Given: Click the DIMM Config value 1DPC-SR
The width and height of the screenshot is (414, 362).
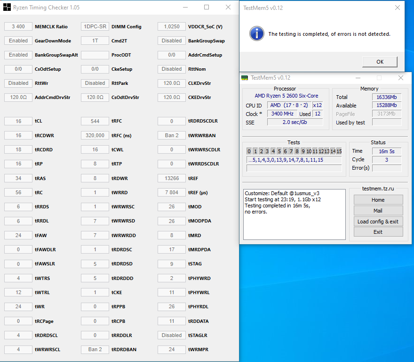Looking at the screenshot, I should [x=95, y=26].
